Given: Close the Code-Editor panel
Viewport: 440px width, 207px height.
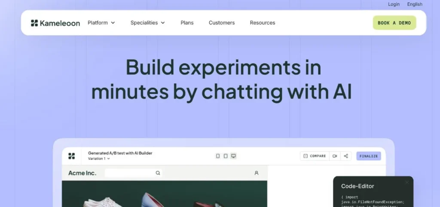Looking at the screenshot, I should (407, 183).
